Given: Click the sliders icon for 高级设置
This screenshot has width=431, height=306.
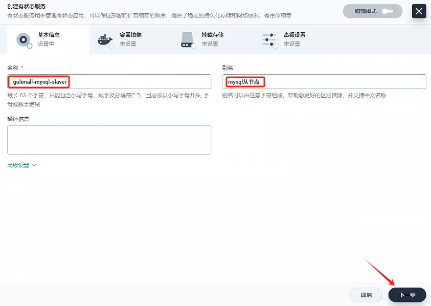Looking at the screenshot, I should (x=269, y=40).
